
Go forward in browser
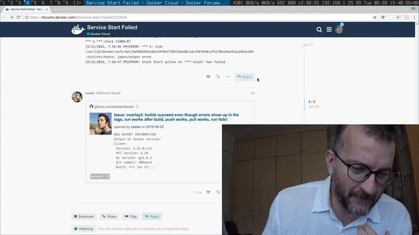pos(11,18)
